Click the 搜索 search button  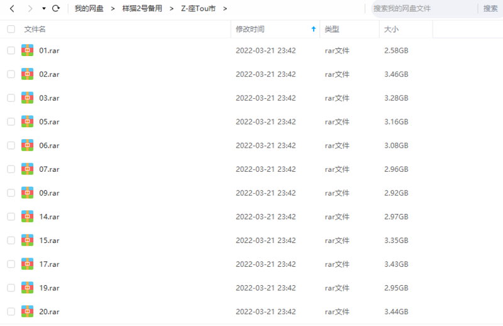point(490,9)
